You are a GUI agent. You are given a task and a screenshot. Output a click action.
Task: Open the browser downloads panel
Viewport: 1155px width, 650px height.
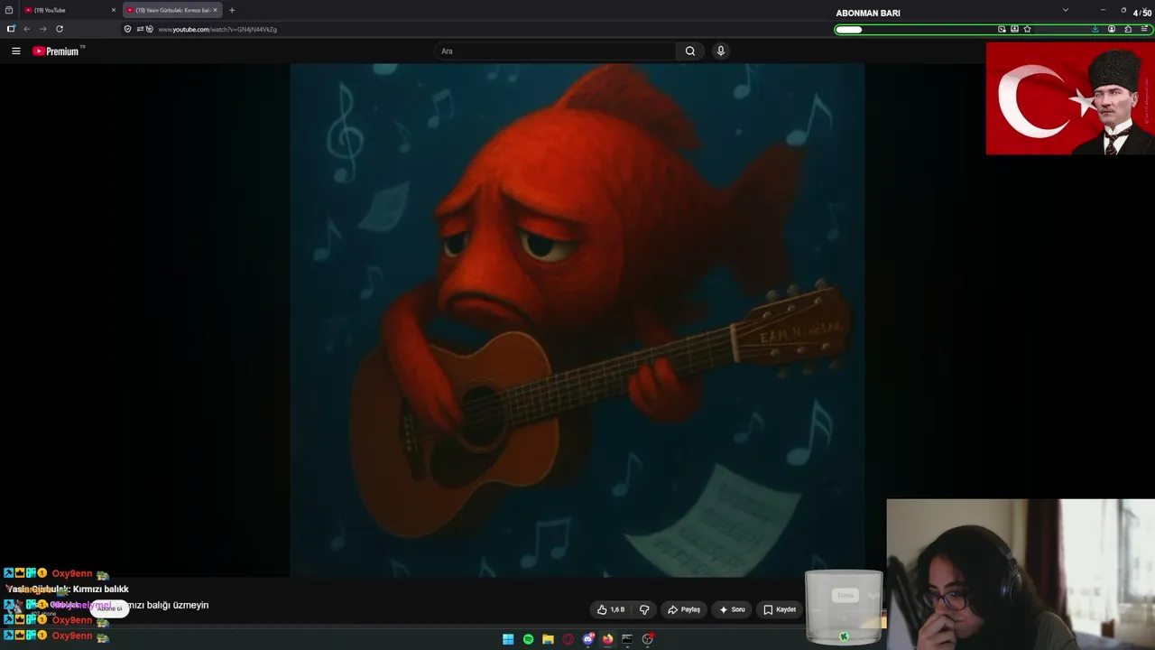tap(1095, 29)
